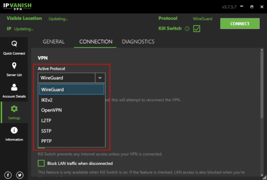Choose PPTP from the protocol list
This screenshot has height=180, width=267.
[72, 141]
